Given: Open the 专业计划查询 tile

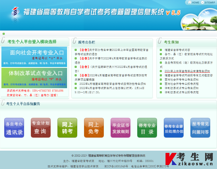Looking at the screenshot, I should click(x=41, y=128).
